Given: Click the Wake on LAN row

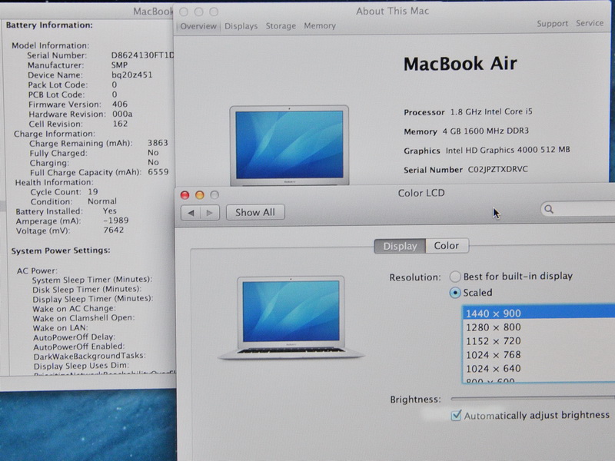Looking at the screenshot, I should click(61, 328).
